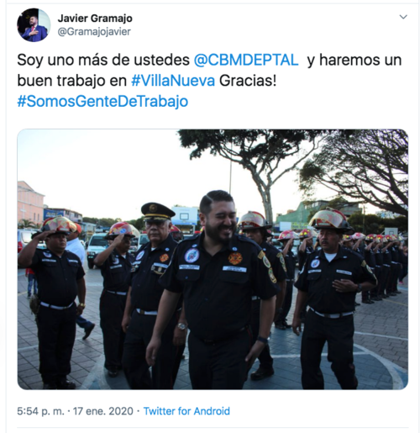The image size is (420, 433).
Task: Expand the tweet options chevron
Action: click(x=403, y=17)
